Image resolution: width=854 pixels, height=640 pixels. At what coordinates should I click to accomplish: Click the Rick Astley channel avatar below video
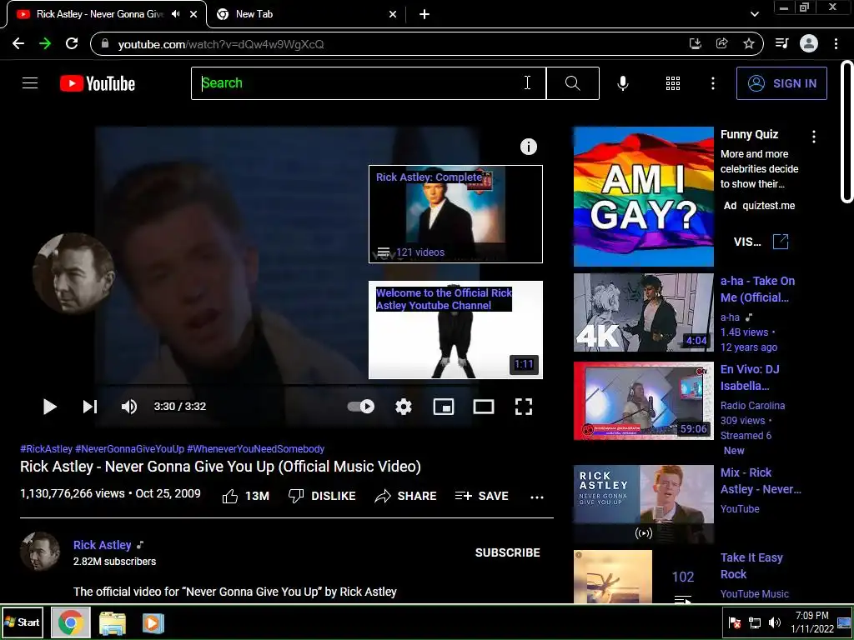click(x=40, y=552)
